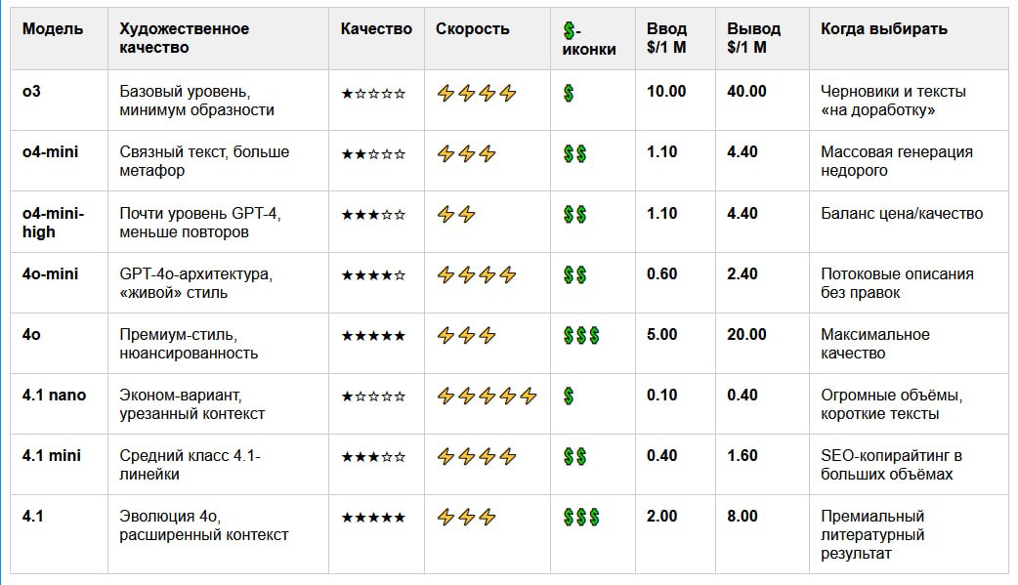The height and width of the screenshot is (585, 1018).
Task: Click the star rating in the 4o-mini row
Action: point(373,275)
